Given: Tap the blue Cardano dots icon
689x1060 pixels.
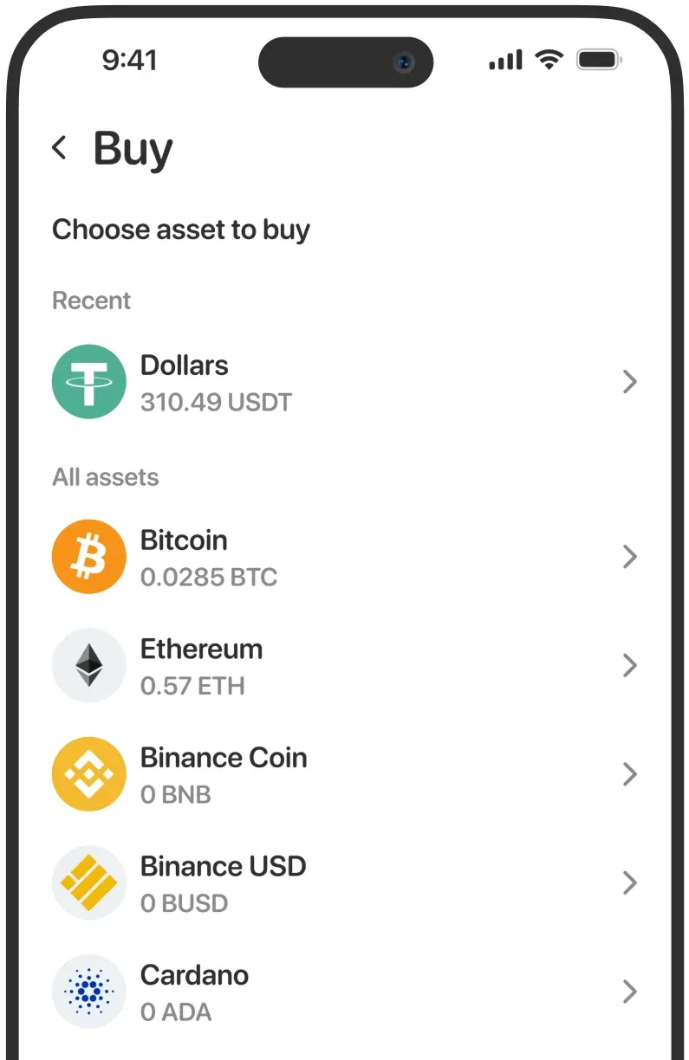Looking at the screenshot, I should click(x=89, y=992).
